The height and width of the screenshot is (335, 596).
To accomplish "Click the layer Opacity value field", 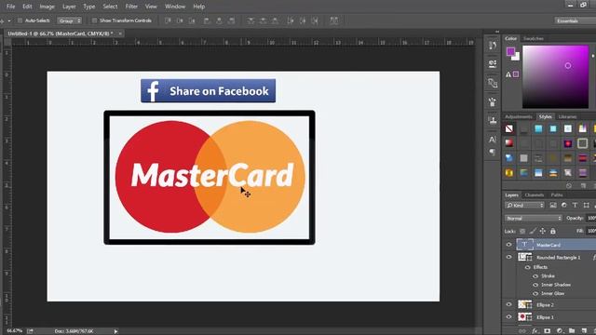I will pos(591,218).
